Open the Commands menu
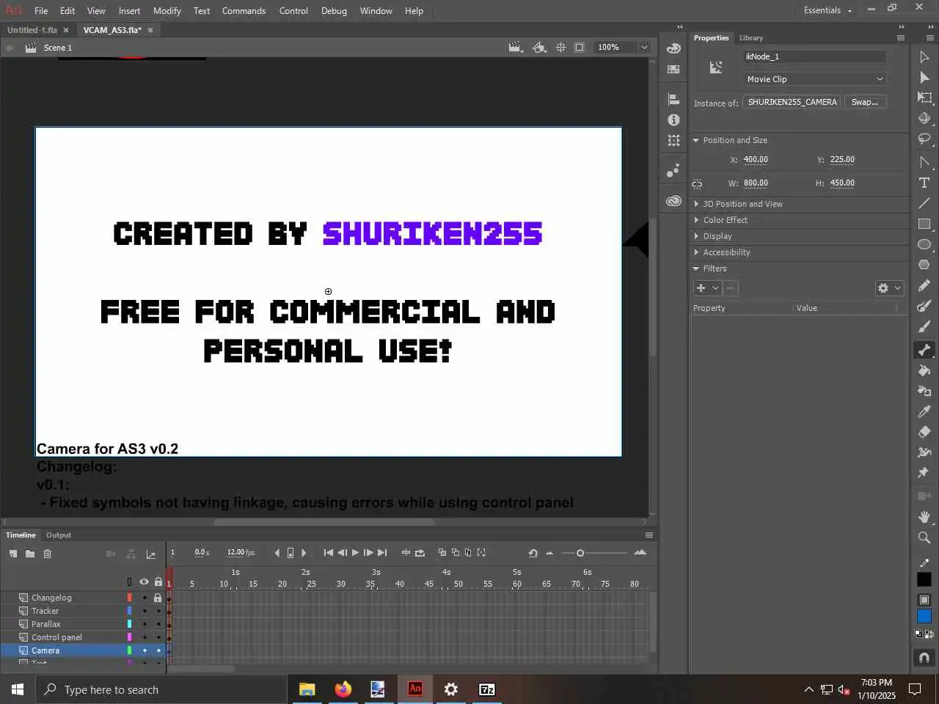Image resolution: width=939 pixels, height=704 pixels. (x=244, y=11)
